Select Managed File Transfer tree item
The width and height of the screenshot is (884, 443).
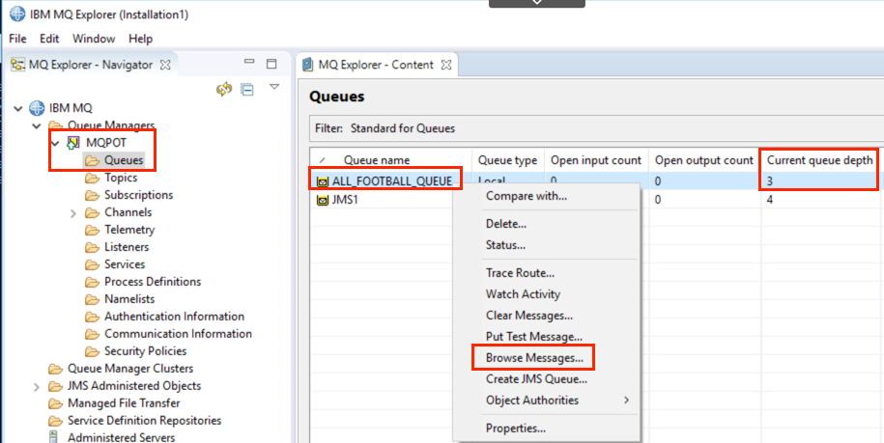124,403
